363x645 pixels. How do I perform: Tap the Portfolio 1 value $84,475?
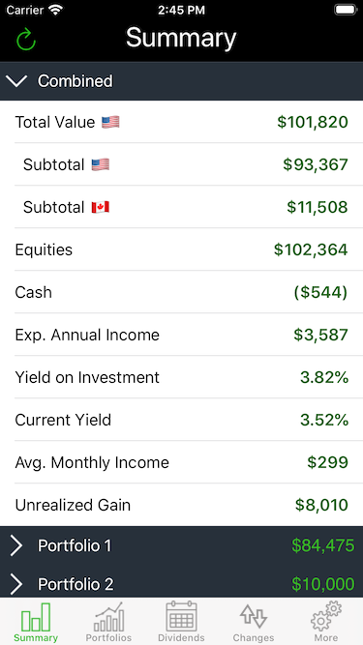323,545
